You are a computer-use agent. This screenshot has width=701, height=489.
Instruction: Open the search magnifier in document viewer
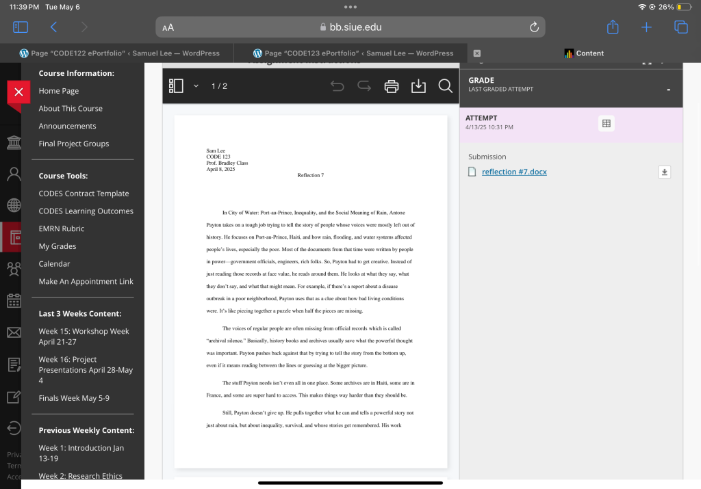(x=445, y=86)
